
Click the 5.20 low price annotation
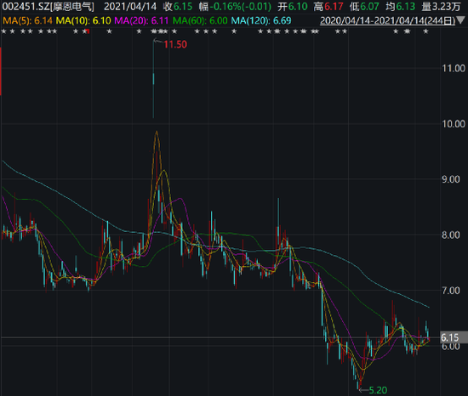tap(378, 390)
